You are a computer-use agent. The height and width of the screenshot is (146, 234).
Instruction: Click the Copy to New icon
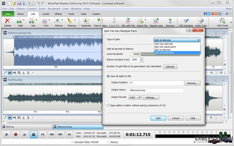(100, 21)
